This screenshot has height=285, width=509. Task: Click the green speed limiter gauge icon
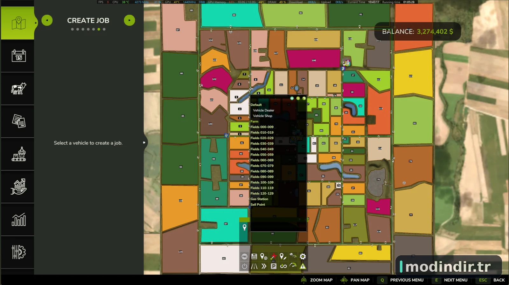coord(293,266)
